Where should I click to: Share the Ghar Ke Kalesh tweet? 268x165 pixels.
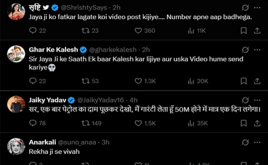coord(257,81)
